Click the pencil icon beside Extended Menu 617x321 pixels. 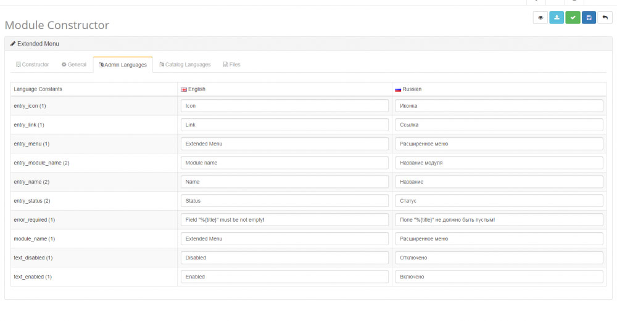pyautogui.click(x=13, y=44)
